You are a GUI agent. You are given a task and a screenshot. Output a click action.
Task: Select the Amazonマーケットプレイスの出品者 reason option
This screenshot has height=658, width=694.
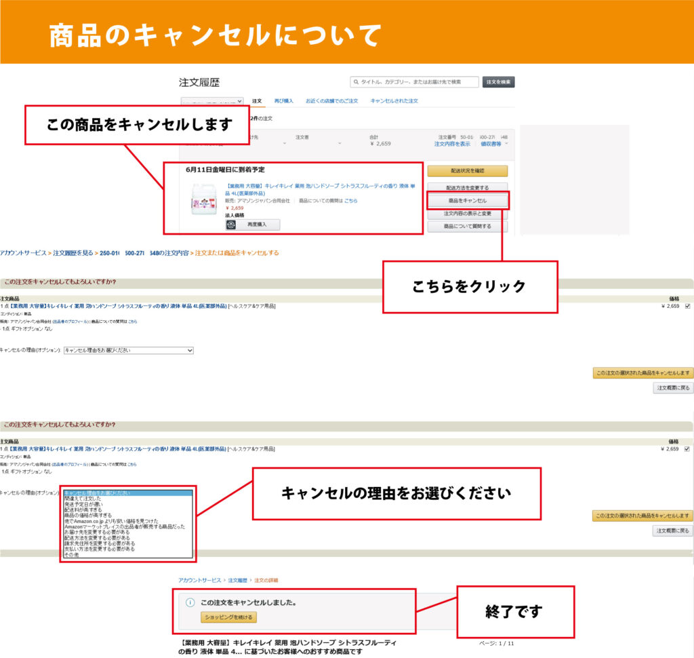[128, 527]
